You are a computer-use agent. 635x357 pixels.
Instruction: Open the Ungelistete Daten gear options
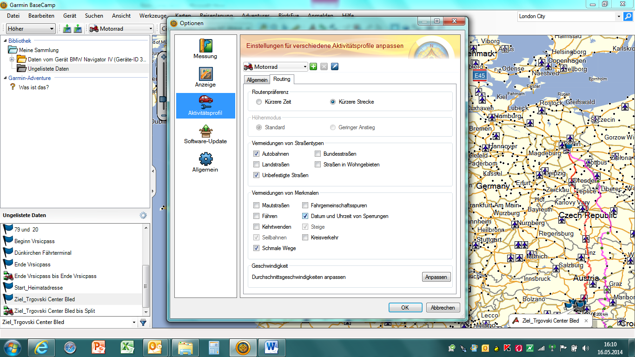[x=143, y=216]
